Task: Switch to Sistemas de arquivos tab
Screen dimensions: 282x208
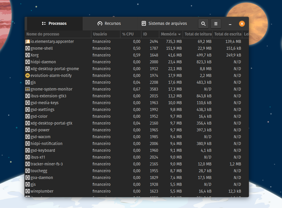Action: click(164, 24)
